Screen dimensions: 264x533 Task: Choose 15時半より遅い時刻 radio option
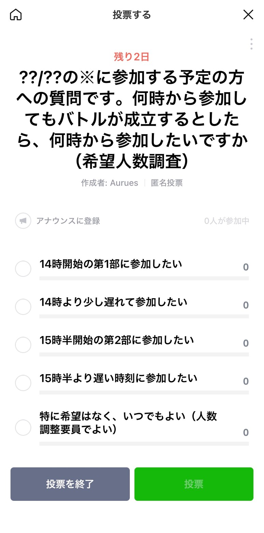click(x=23, y=383)
